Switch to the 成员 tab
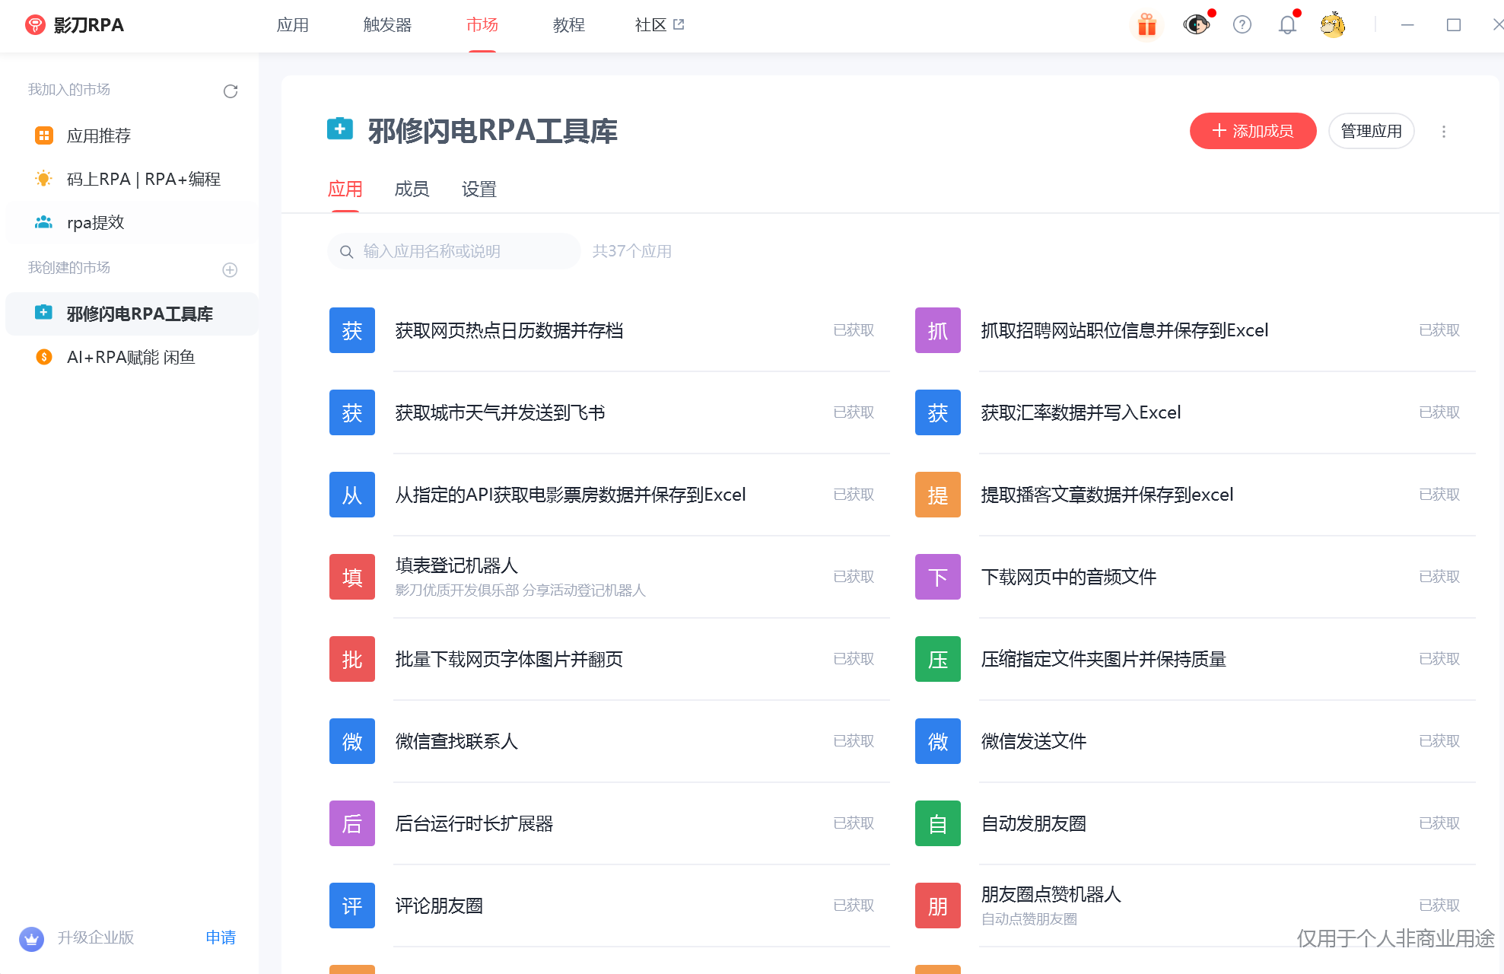Viewport: 1504px width, 974px height. pos(412,189)
